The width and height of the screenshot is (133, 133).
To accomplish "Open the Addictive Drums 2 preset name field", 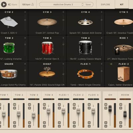I will pyautogui.click(x=63, y=5).
